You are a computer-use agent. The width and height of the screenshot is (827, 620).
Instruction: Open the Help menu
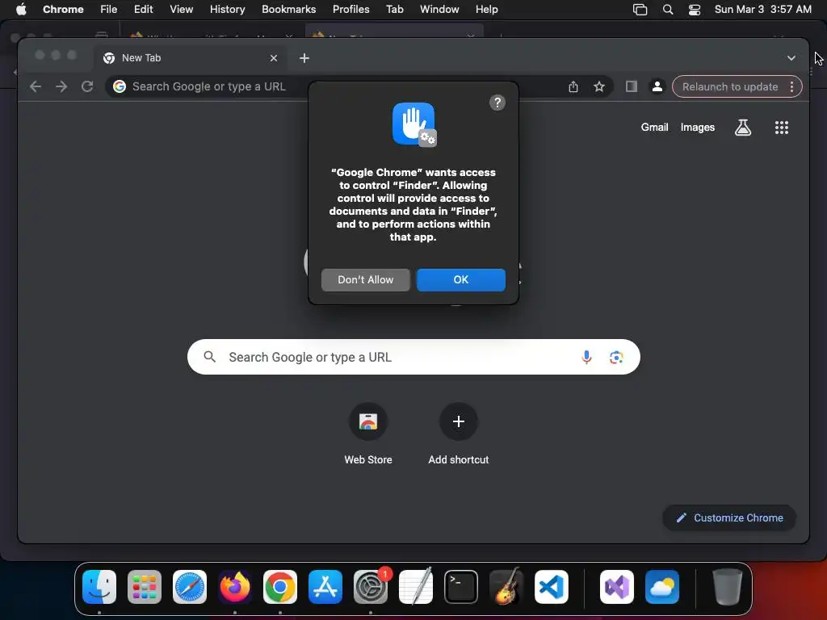point(486,9)
